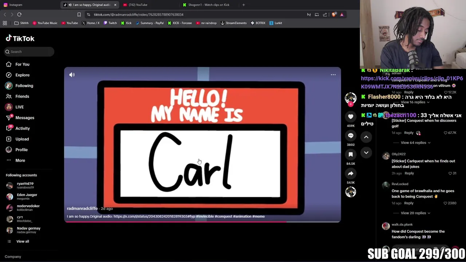466x262 pixels.
Task: Open the BOTRIX bookmark
Action: (x=258, y=23)
